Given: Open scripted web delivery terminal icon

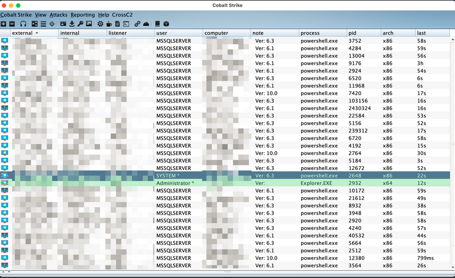Looking at the screenshot, I should click(126, 24).
